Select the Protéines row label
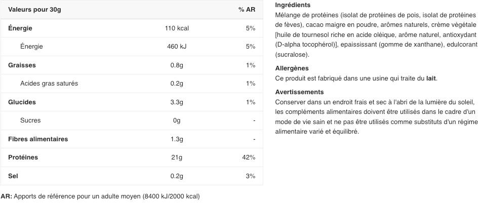 (x=23, y=157)
